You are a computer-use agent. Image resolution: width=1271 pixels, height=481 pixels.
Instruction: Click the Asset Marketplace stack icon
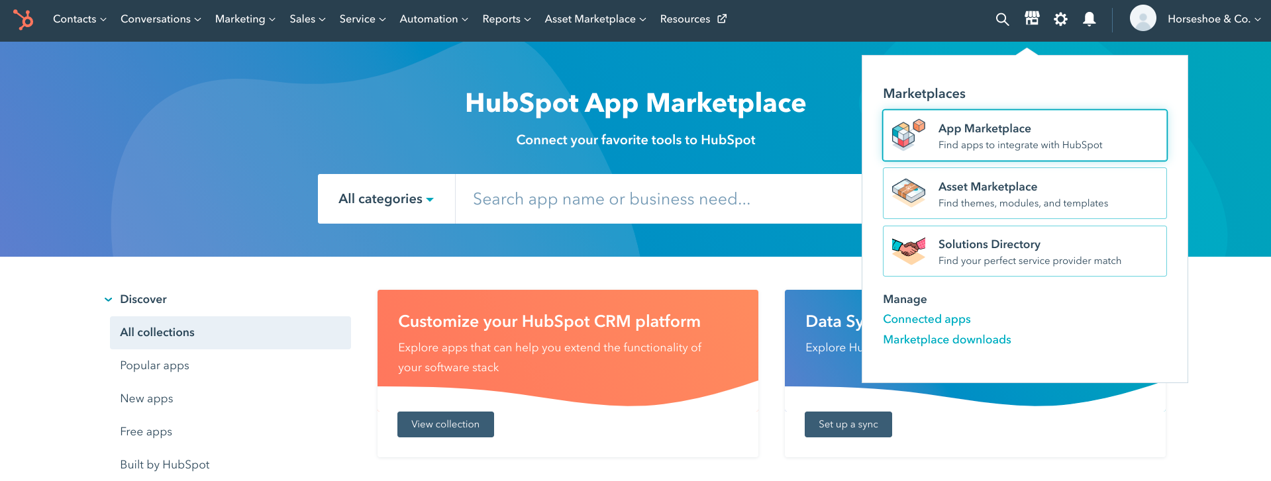pos(908,193)
